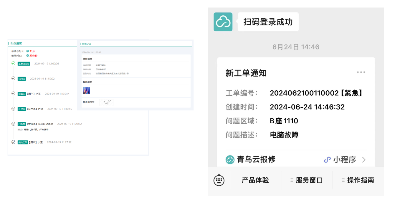
Task: Open the '...' menu on 新工单通知 card
Action: (361, 72)
